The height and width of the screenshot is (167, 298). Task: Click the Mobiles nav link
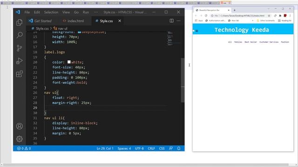pyautogui.click(x=238, y=42)
